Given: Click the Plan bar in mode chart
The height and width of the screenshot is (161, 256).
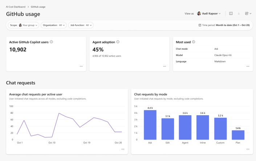Looking at the screenshot, I should tap(238, 135).
